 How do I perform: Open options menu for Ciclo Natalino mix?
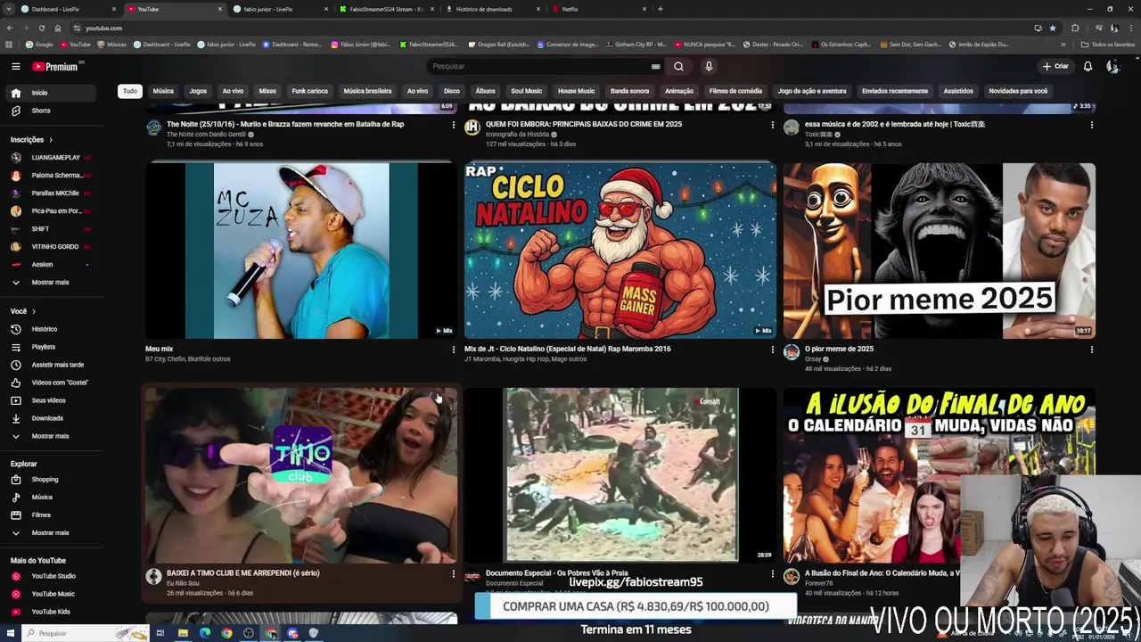(772, 350)
